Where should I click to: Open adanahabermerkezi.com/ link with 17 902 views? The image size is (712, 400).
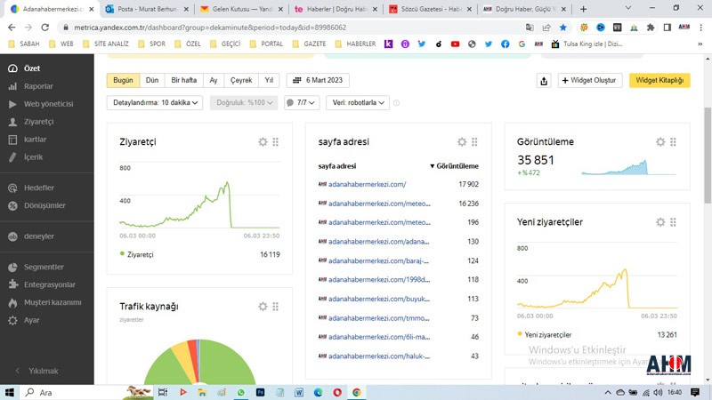click(367, 185)
